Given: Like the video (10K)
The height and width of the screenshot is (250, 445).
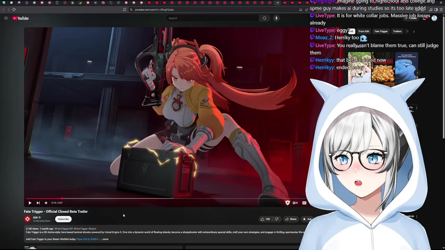Looking at the screenshot, I should coord(265,219).
